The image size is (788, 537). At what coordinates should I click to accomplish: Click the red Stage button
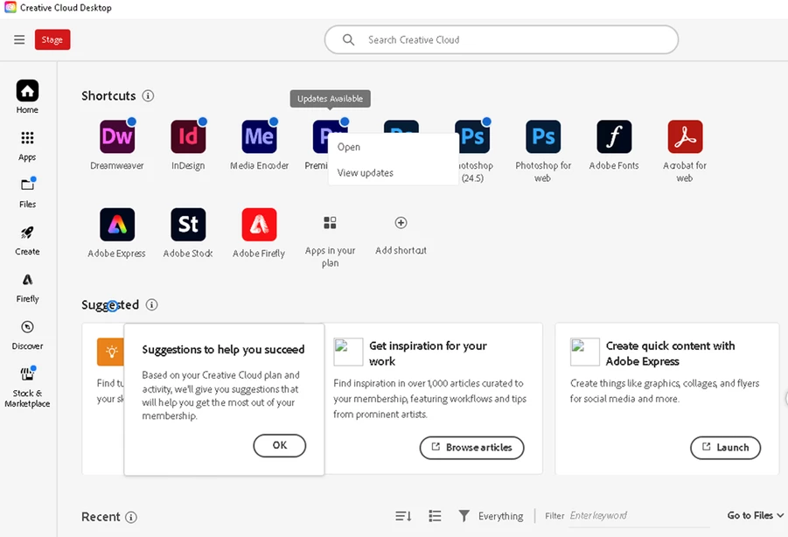[x=52, y=39]
